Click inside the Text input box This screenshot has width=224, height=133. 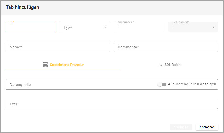pos(112,104)
